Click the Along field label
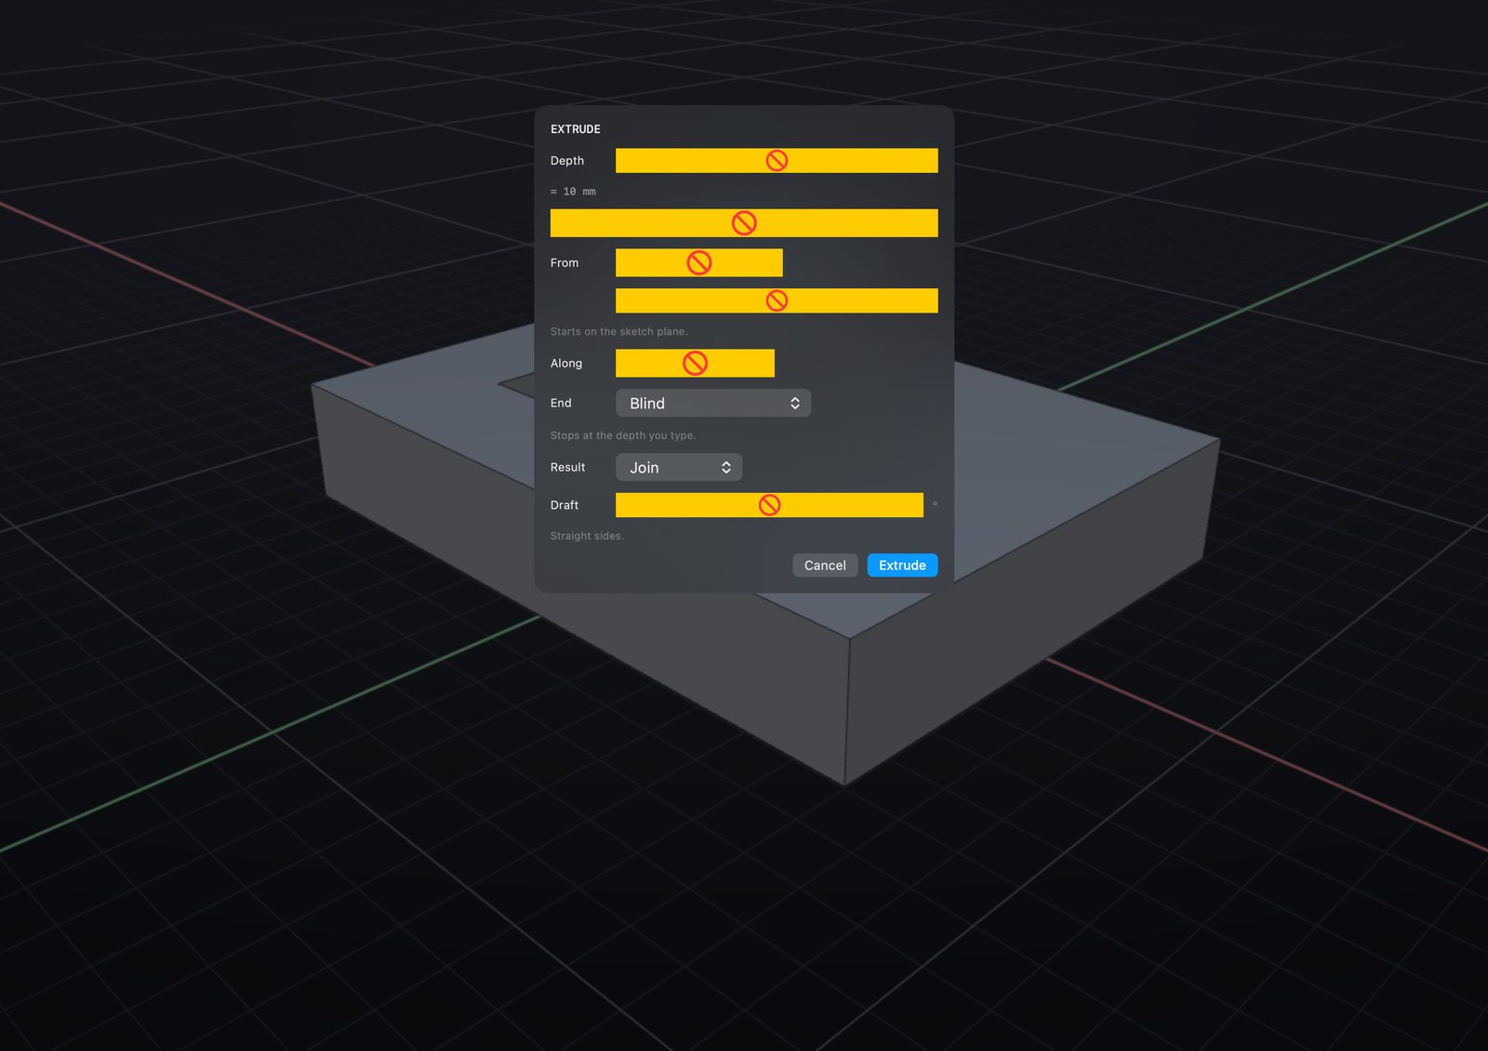This screenshot has width=1488, height=1051. (565, 364)
